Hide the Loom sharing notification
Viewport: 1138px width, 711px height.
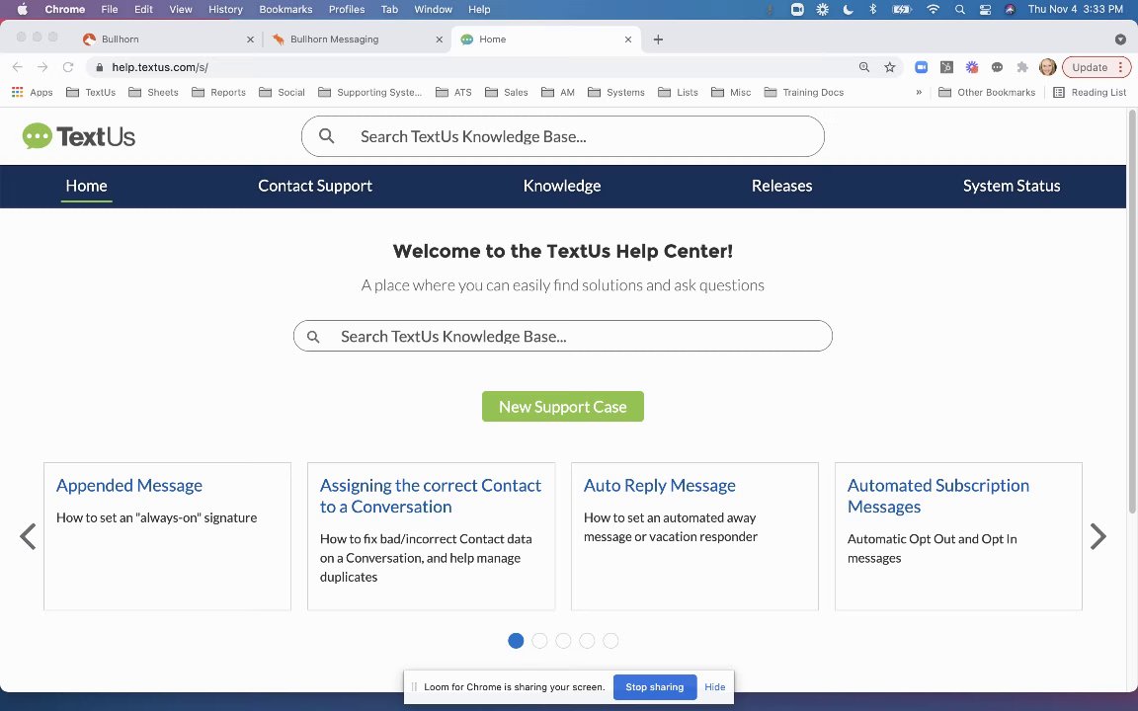point(715,687)
